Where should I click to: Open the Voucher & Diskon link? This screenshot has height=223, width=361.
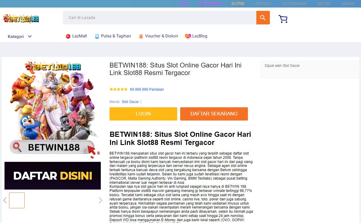click(162, 36)
